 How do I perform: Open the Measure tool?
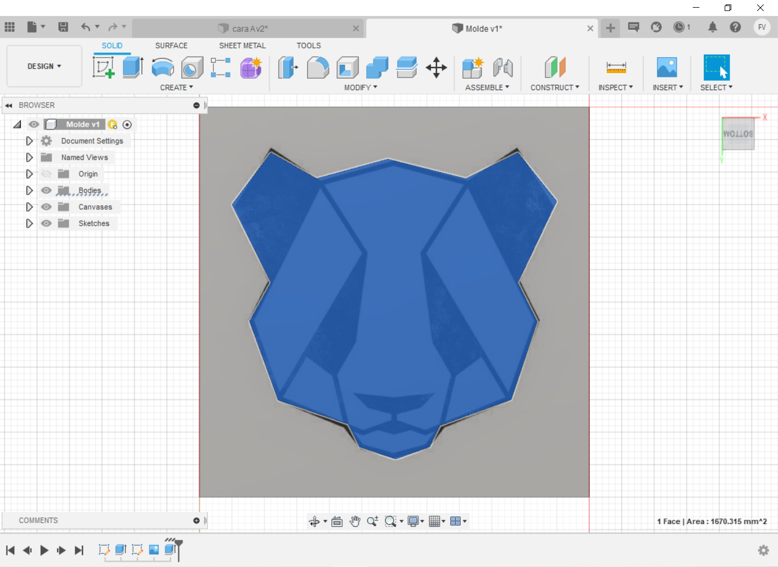point(616,68)
